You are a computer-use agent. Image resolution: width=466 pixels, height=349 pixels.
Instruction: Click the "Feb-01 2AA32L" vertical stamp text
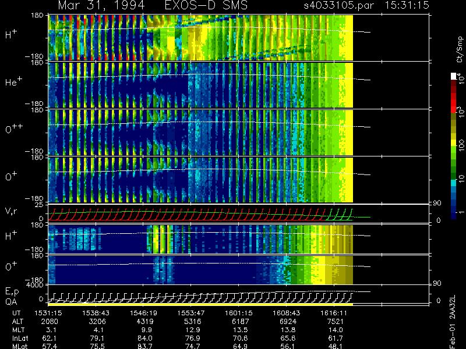(453, 322)
